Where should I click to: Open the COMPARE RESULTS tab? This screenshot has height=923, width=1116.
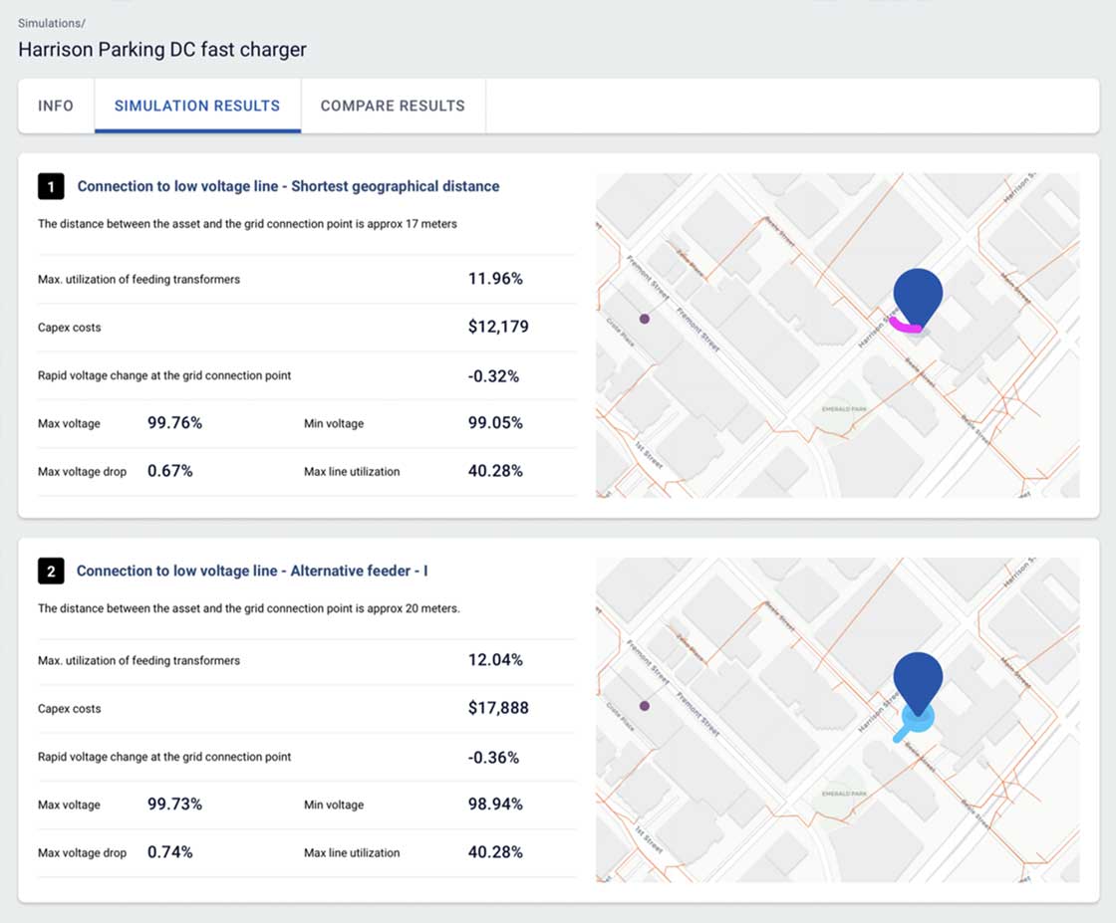click(x=393, y=106)
